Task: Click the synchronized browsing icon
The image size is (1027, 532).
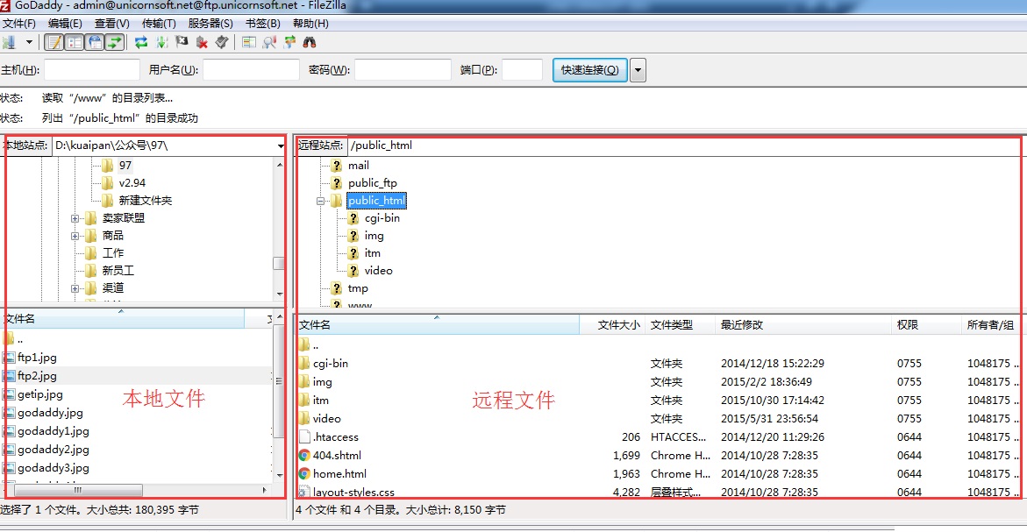Action: [289, 42]
